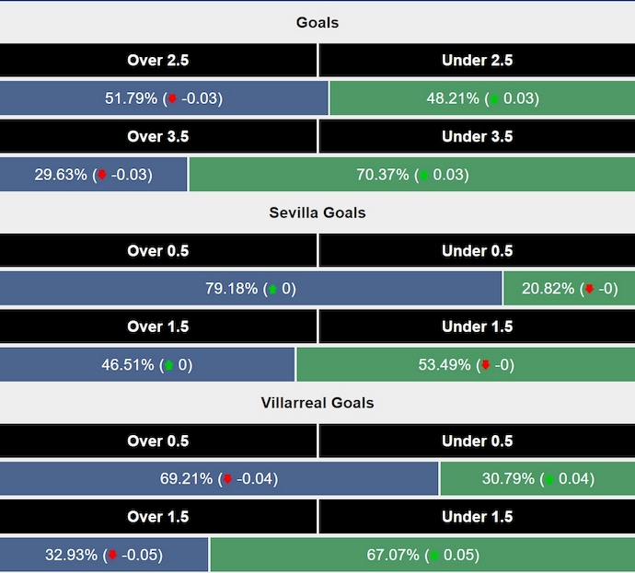Click the green up arrow beside 48.21%
The height and width of the screenshot is (573, 635).
pos(494,98)
